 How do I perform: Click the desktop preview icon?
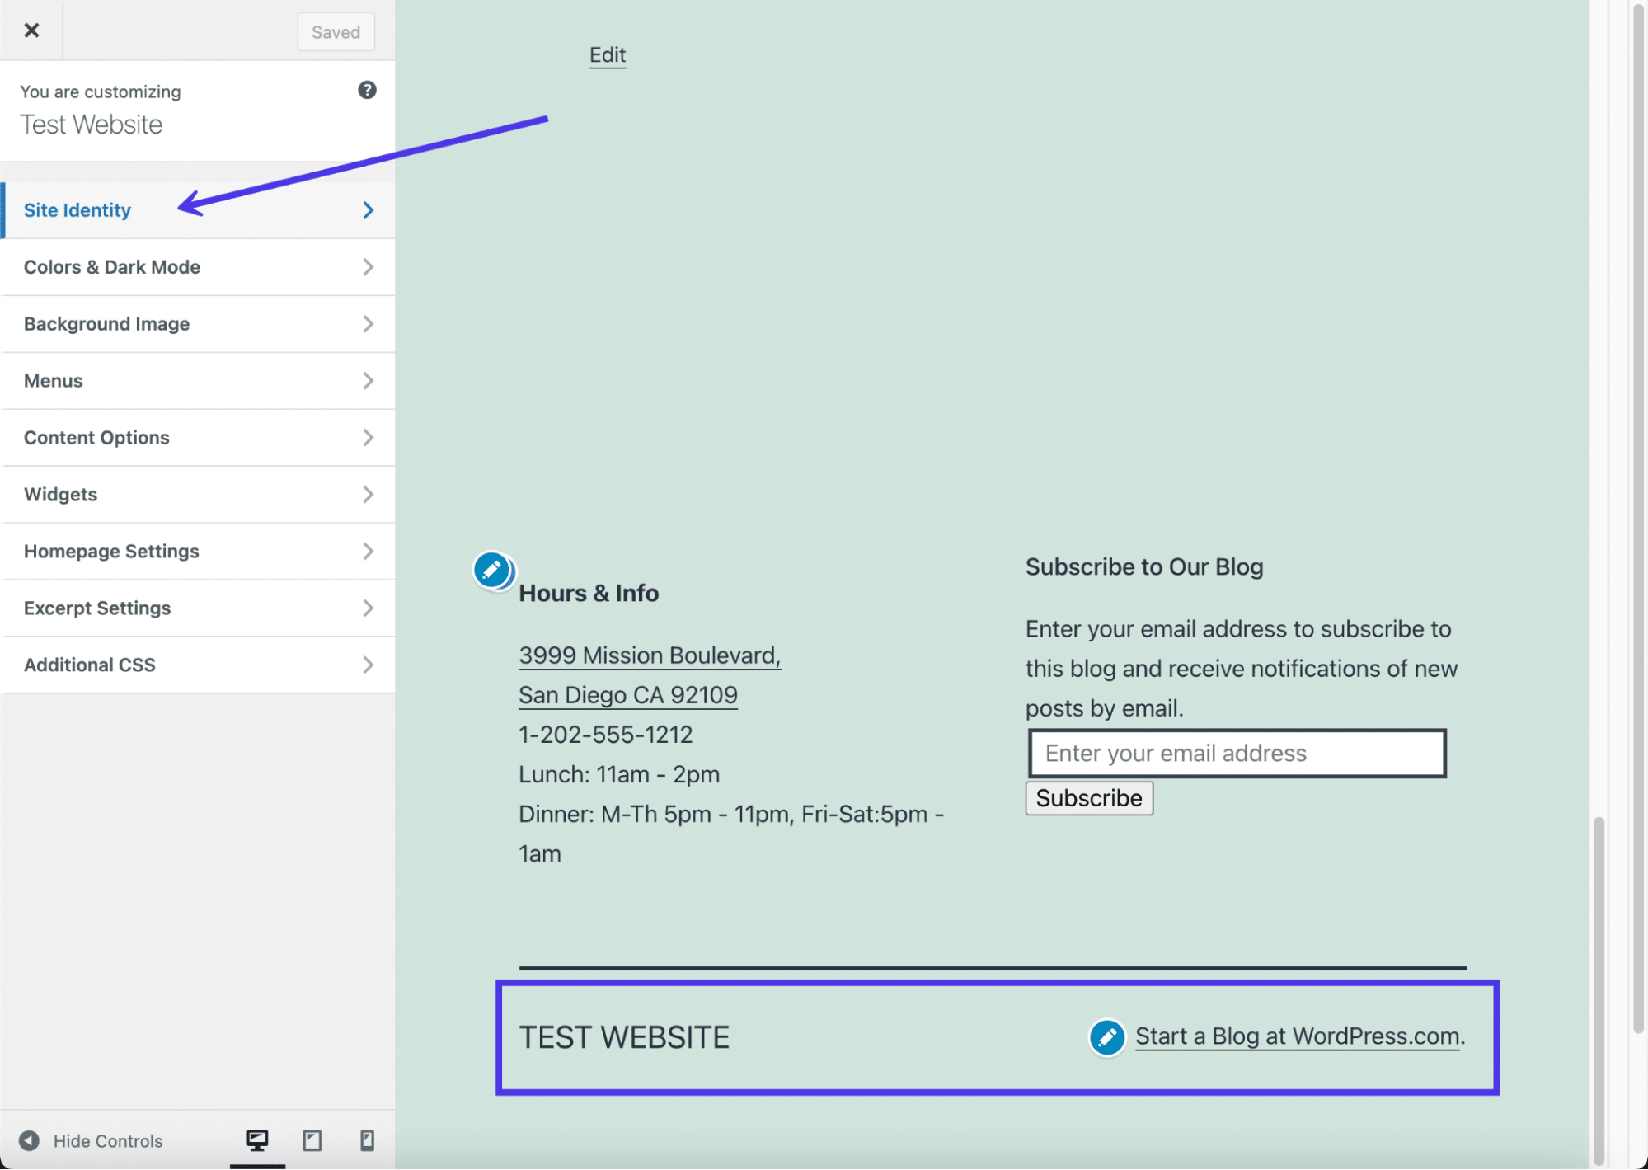pyautogui.click(x=256, y=1139)
